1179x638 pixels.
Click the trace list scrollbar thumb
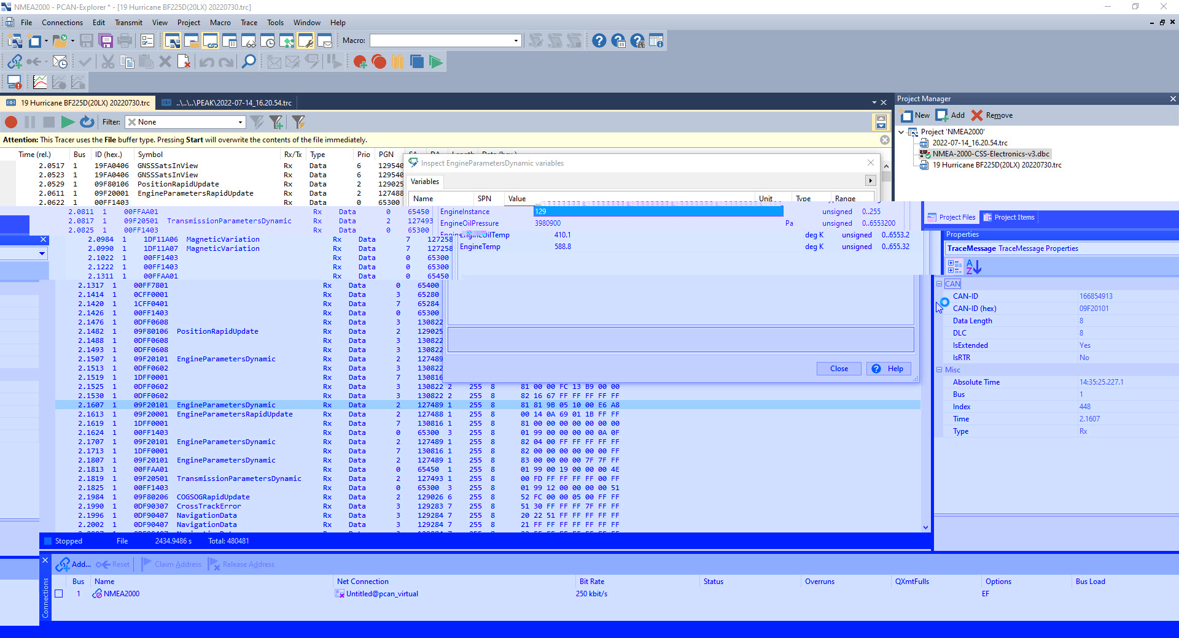pyautogui.click(x=885, y=176)
